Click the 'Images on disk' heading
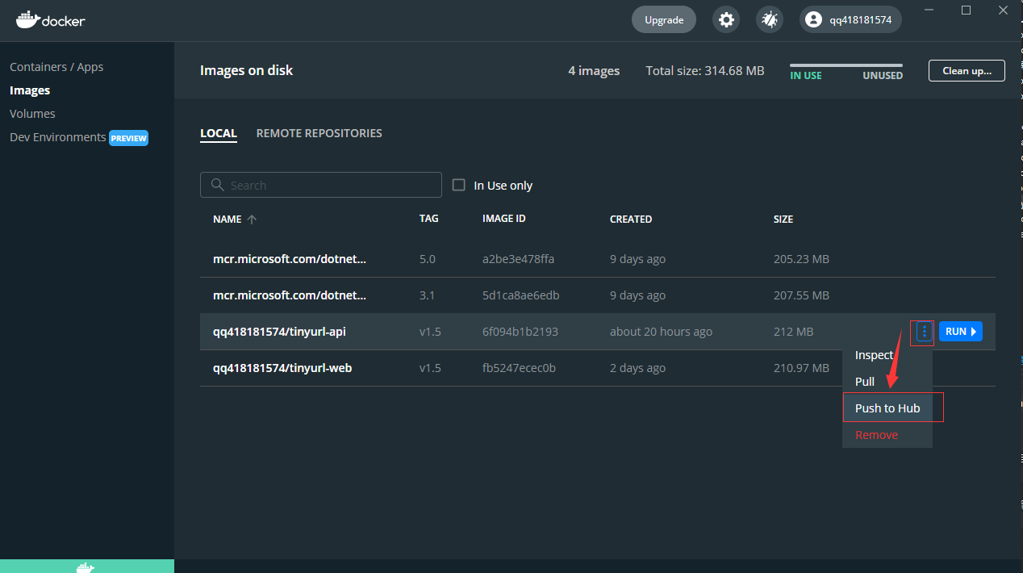Image resolution: width=1023 pixels, height=573 pixels. (x=246, y=70)
